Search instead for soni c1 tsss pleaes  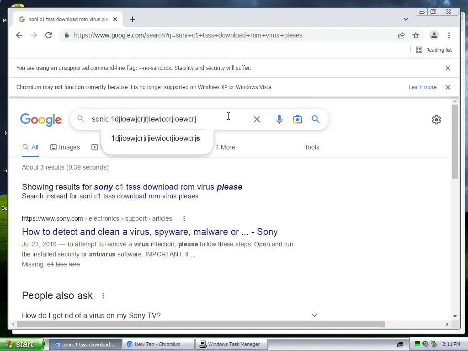pyautogui.click(x=139, y=196)
